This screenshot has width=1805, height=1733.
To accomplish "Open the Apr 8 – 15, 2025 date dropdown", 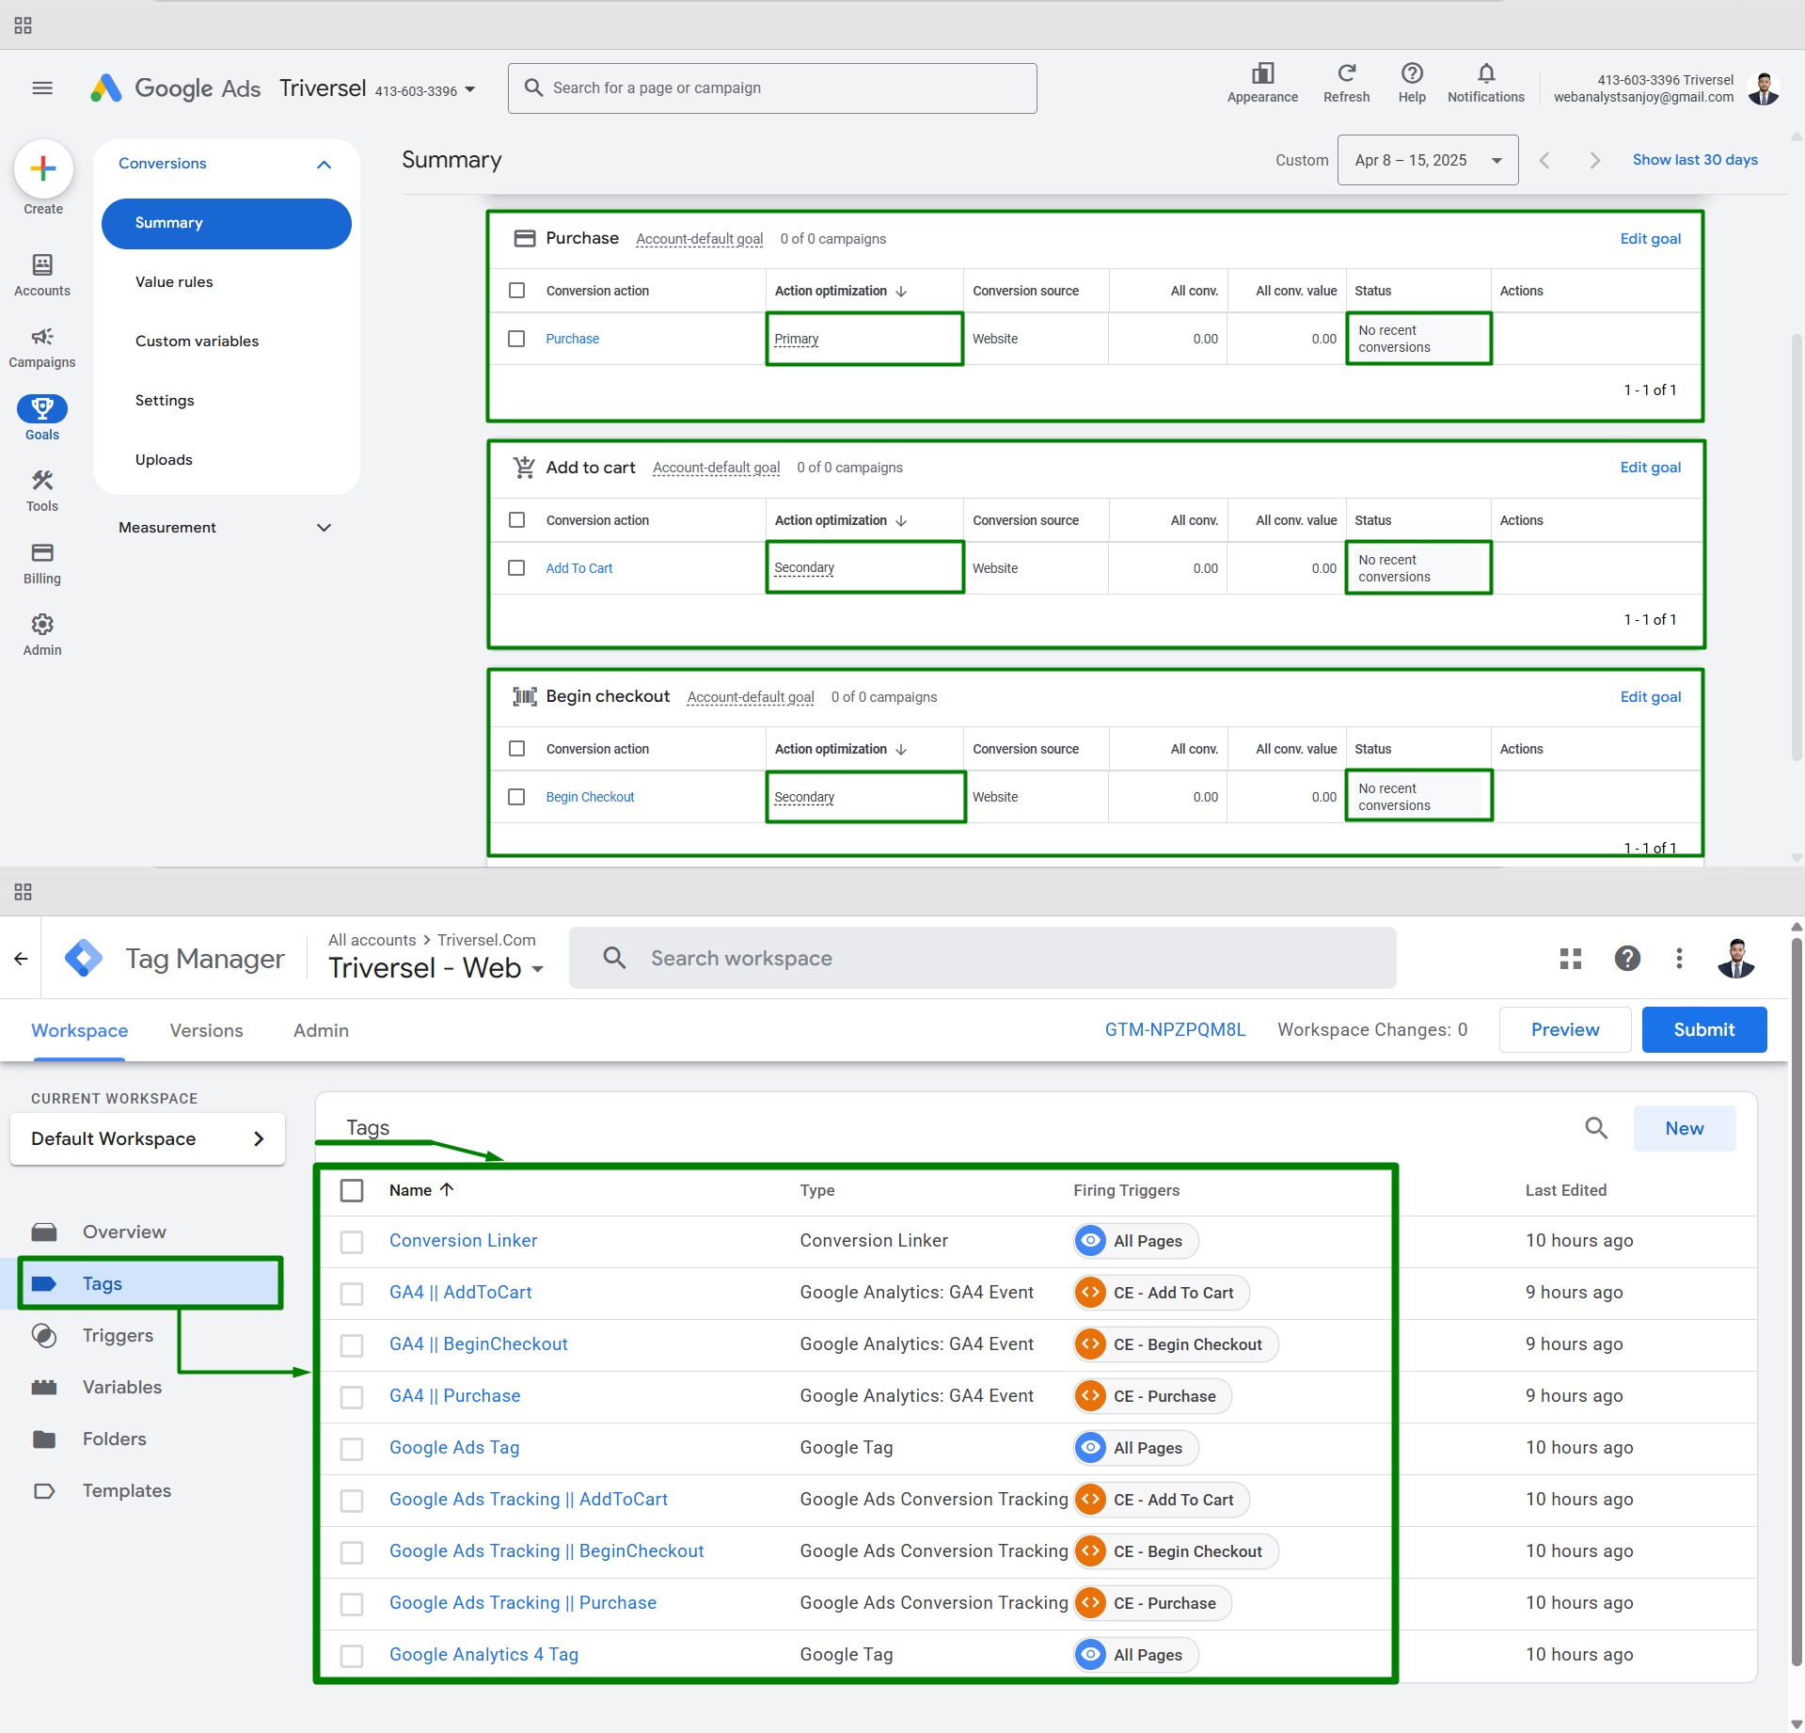I will 1427,160.
